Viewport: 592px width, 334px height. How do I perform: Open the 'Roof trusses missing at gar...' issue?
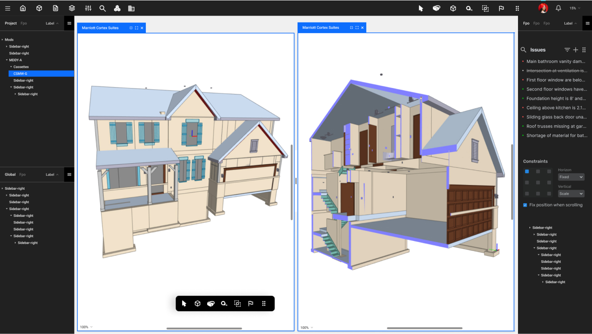(556, 126)
